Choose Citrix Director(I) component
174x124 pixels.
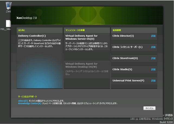coord(123,36)
